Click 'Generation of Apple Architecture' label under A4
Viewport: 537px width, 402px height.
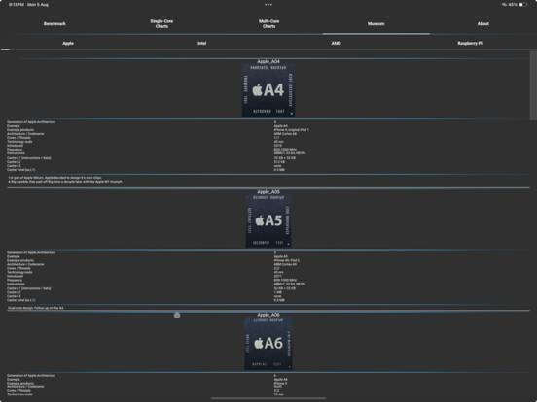coord(31,122)
